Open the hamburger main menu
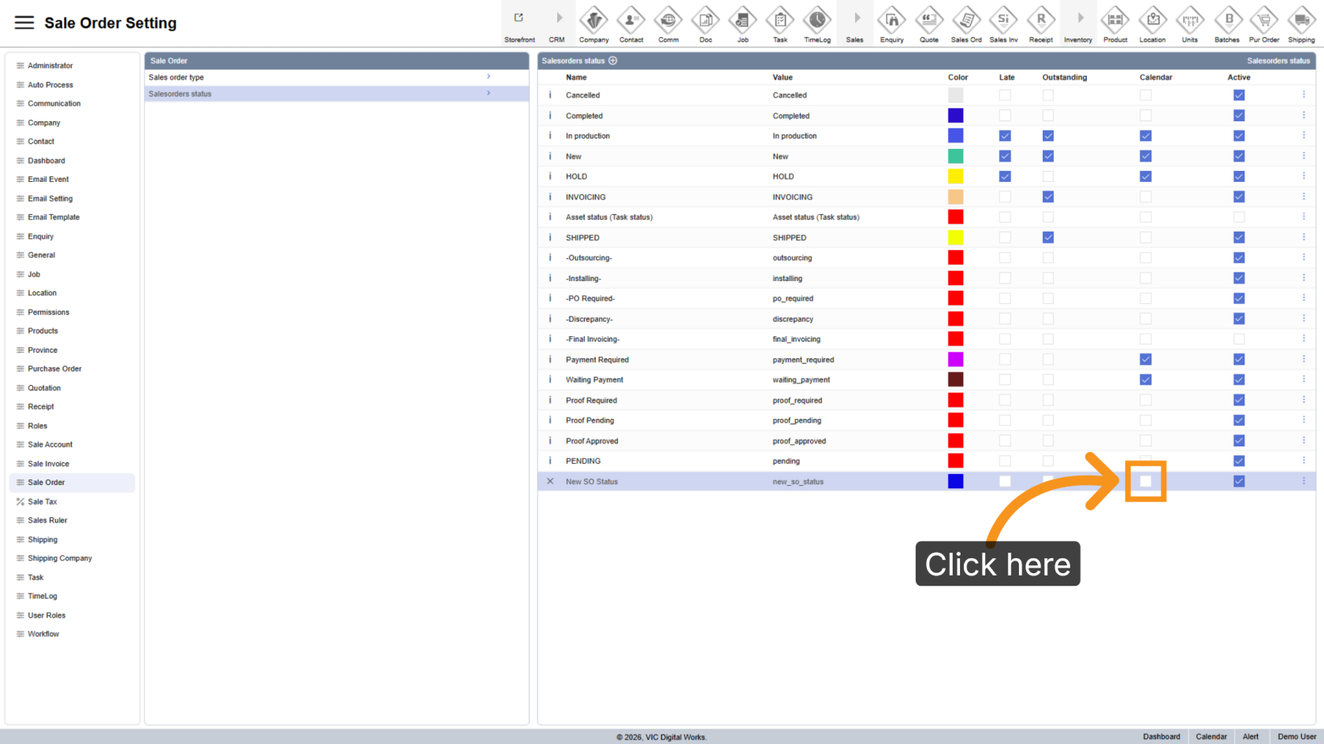The width and height of the screenshot is (1324, 744). click(x=24, y=23)
